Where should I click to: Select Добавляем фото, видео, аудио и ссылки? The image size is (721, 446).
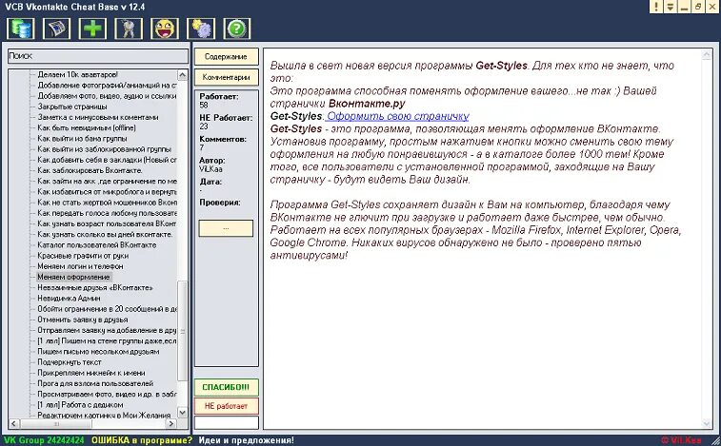pos(107,96)
